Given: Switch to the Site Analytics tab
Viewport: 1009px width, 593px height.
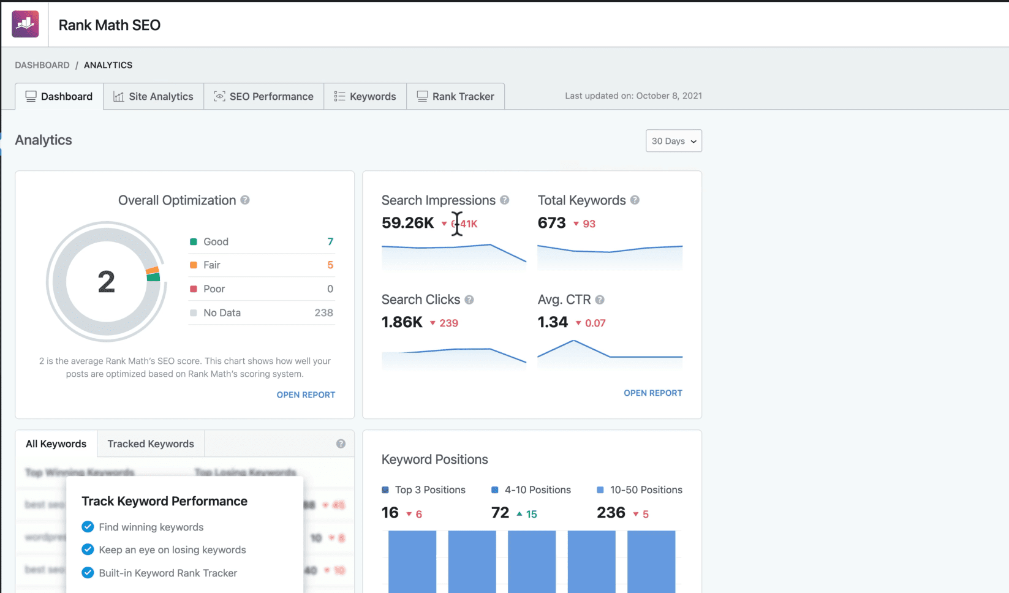Looking at the screenshot, I should pos(153,96).
